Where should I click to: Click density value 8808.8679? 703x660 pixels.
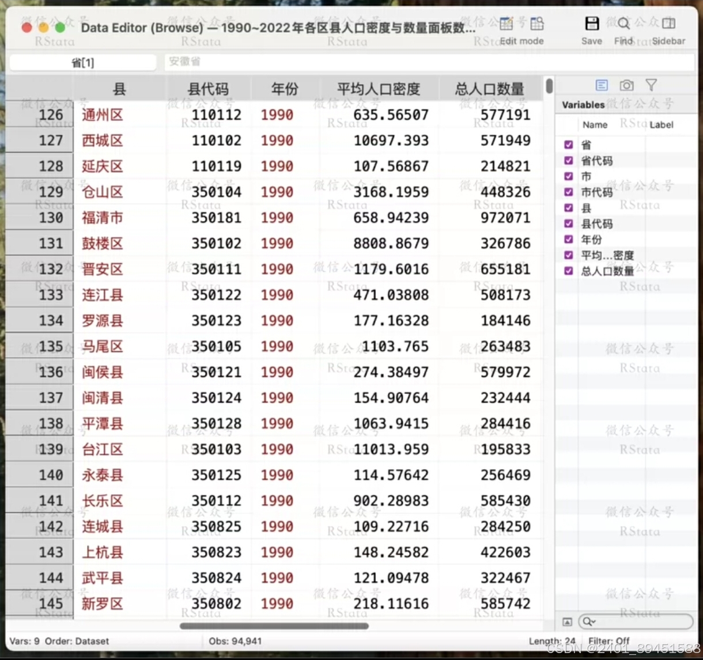click(x=391, y=243)
